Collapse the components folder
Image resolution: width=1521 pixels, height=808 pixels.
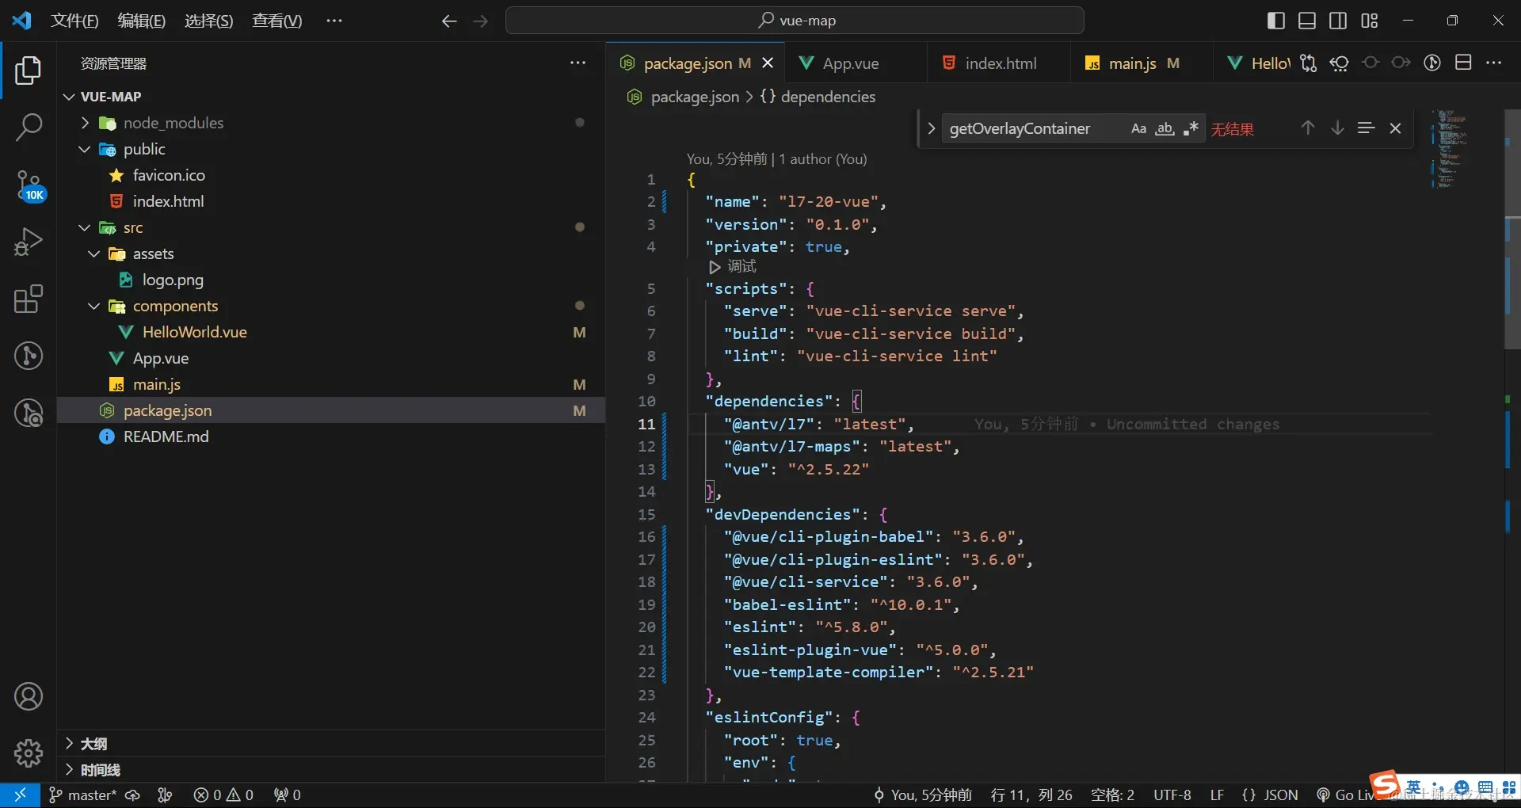click(94, 306)
